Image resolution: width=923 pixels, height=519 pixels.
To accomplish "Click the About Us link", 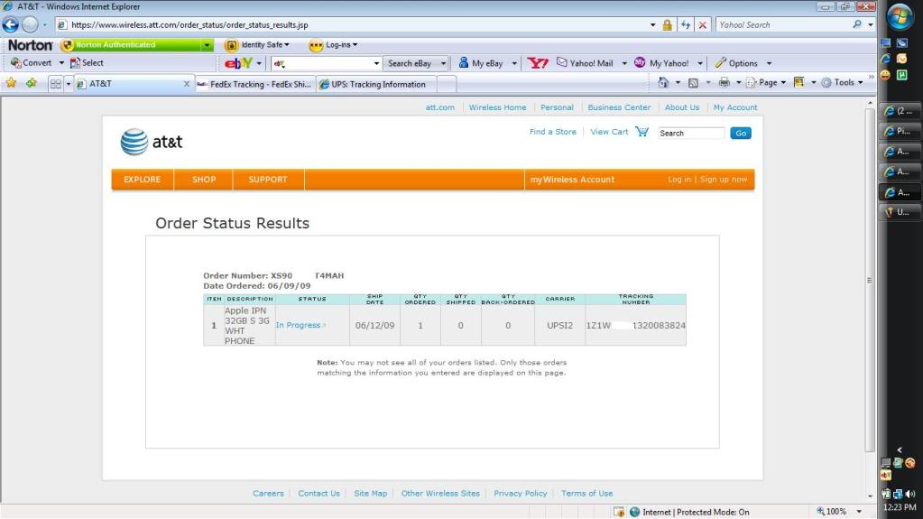I will (682, 107).
